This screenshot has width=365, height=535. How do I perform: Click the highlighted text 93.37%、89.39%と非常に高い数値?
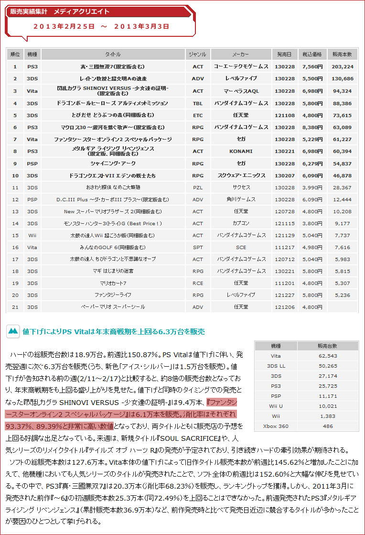pos(59,426)
